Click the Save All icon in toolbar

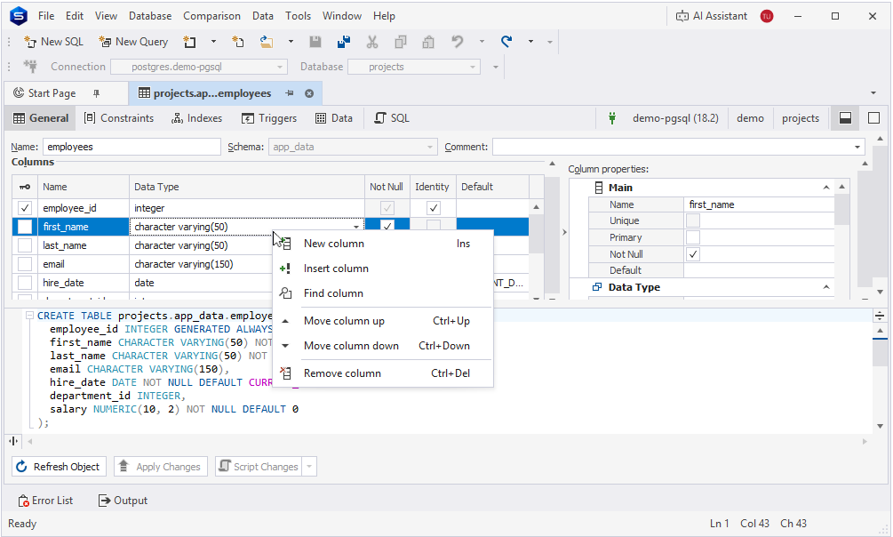343,42
